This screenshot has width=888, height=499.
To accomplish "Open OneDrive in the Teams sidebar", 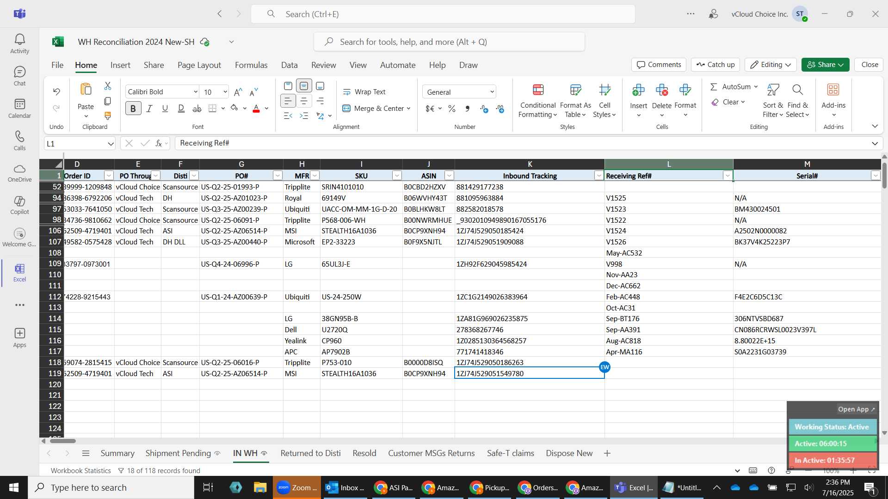I will 19,173.
